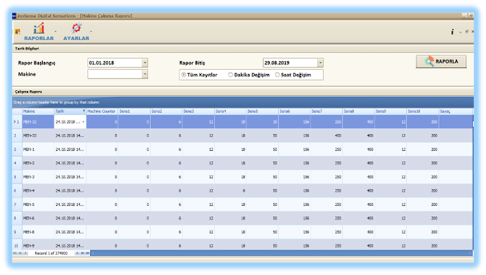The height and width of the screenshot is (275, 486).
Task: Open small dropdown arrow next to RAPORLAR
Action: [x=56, y=31]
